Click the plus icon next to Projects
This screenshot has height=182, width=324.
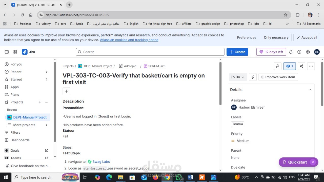click(40, 102)
